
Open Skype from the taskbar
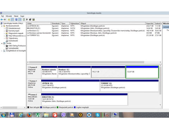pyautogui.click(x=98, y=115)
